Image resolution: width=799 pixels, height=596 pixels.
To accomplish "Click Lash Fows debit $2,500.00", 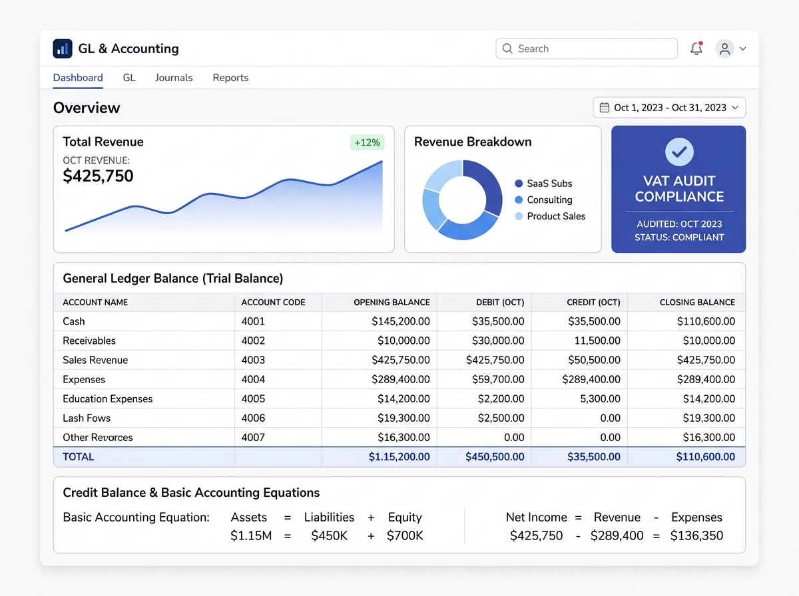I will click(x=501, y=418).
